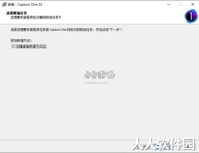Uncheck the 创建桌面快捷方式 checkbox
Image resolution: width=199 pixels, height=153 pixels.
(13, 46)
